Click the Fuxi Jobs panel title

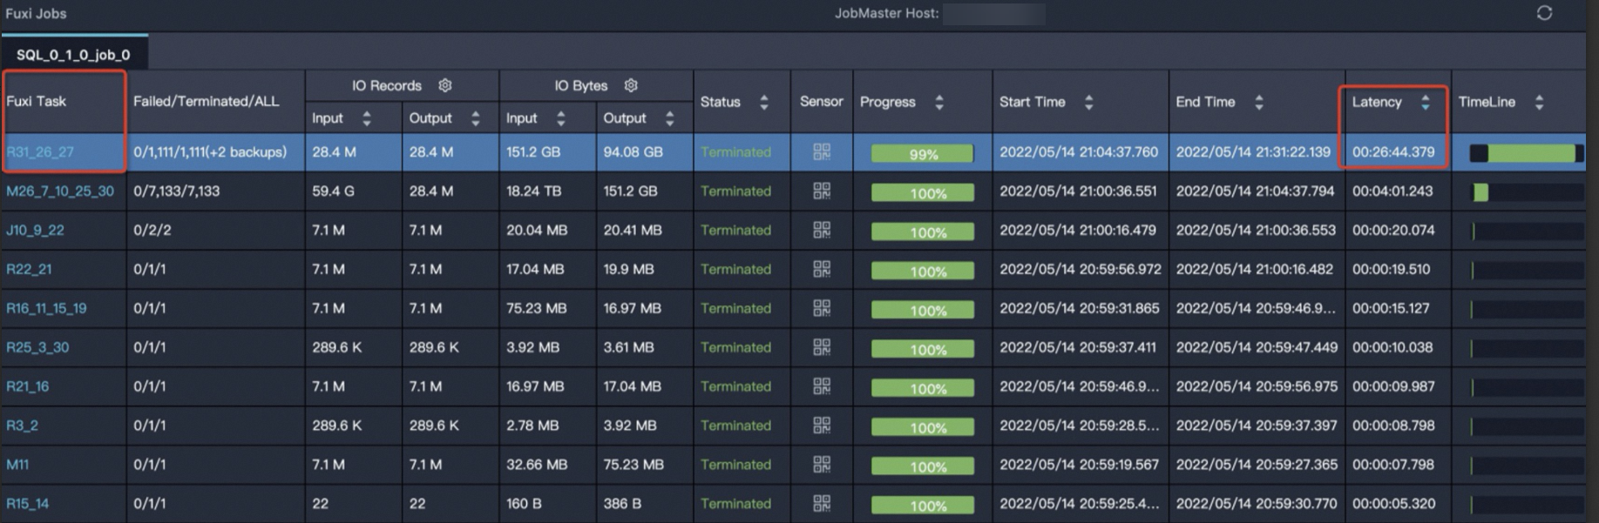(36, 13)
